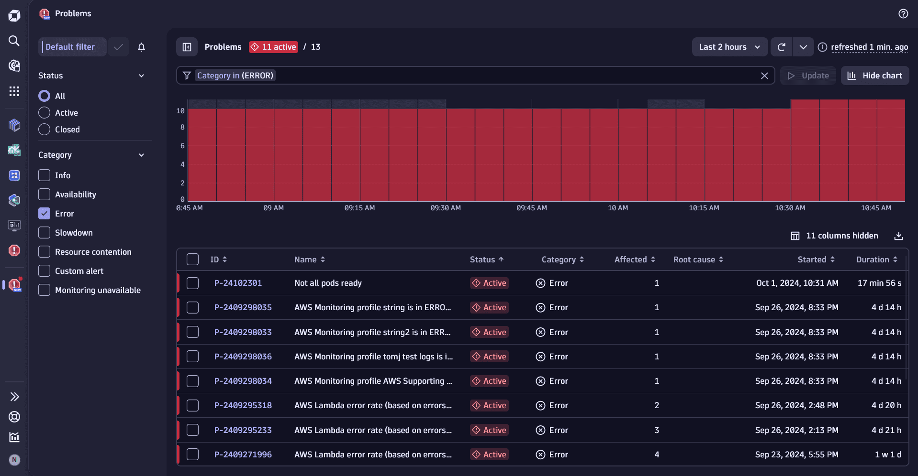Viewport: 918px width, 476px height.
Task: Open the Dynatrace logo home icon
Action: (x=14, y=16)
